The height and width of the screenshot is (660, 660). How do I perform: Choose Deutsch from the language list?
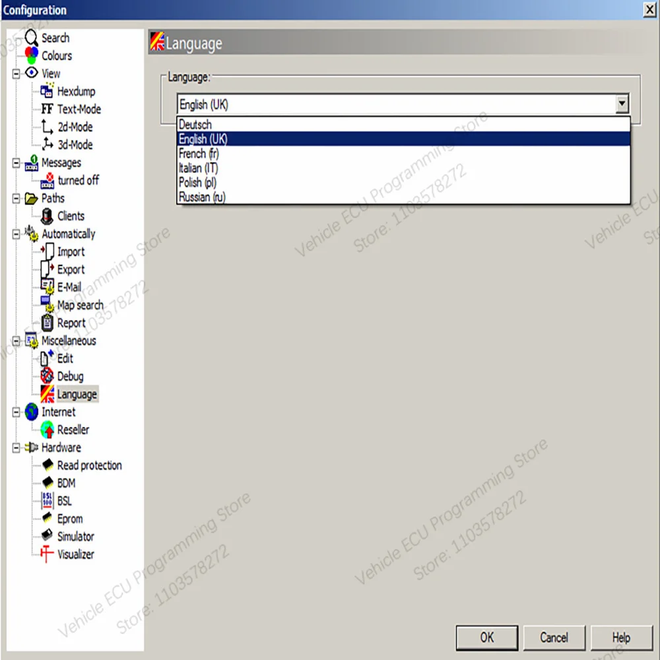[403, 124]
